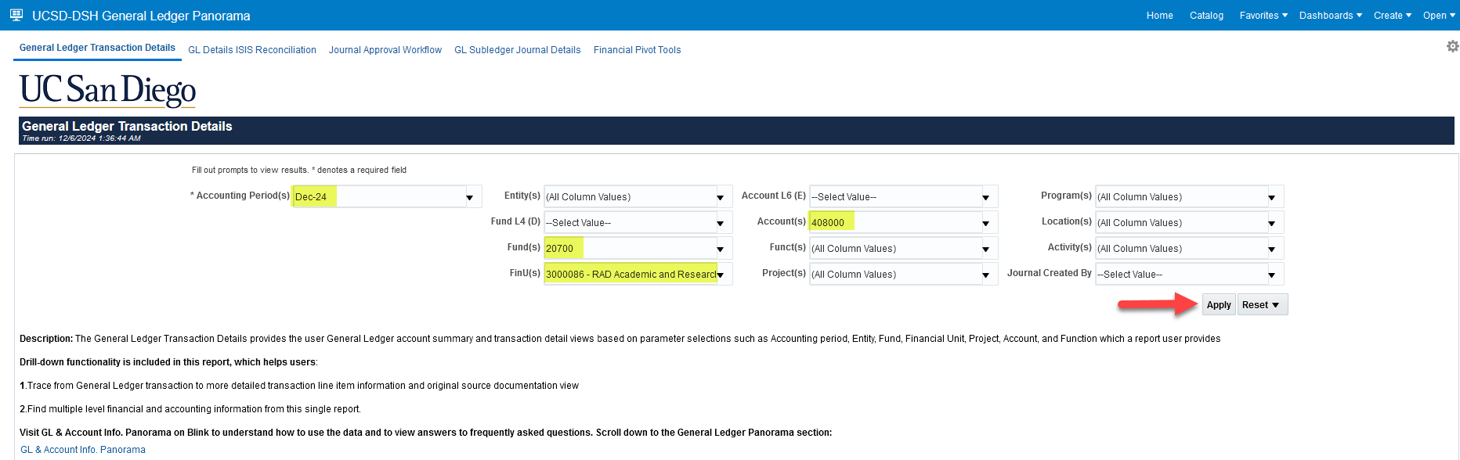Expand the FinU(s) dropdown arrow
The image size is (1460, 460).
point(721,275)
